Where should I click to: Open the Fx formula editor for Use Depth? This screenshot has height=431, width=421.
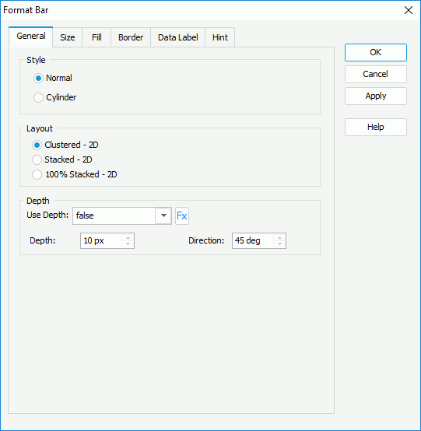(182, 215)
